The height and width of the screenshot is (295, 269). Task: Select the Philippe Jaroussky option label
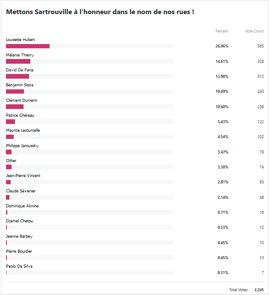(22, 146)
